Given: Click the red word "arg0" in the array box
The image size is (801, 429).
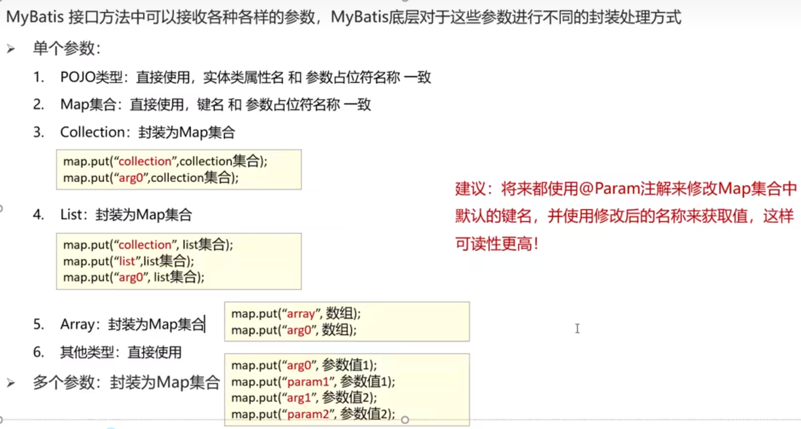Looking at the screenshot, I should [301, 330].
